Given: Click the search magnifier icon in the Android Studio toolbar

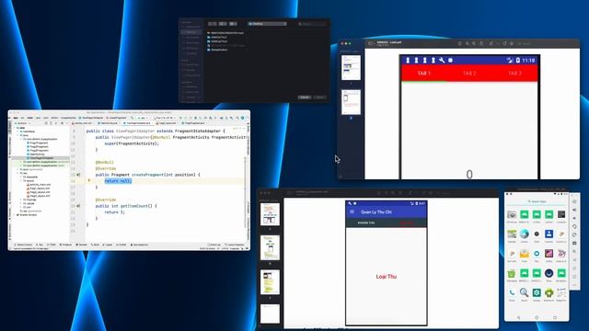Looking at the screenshot, I should click(237, 118).
